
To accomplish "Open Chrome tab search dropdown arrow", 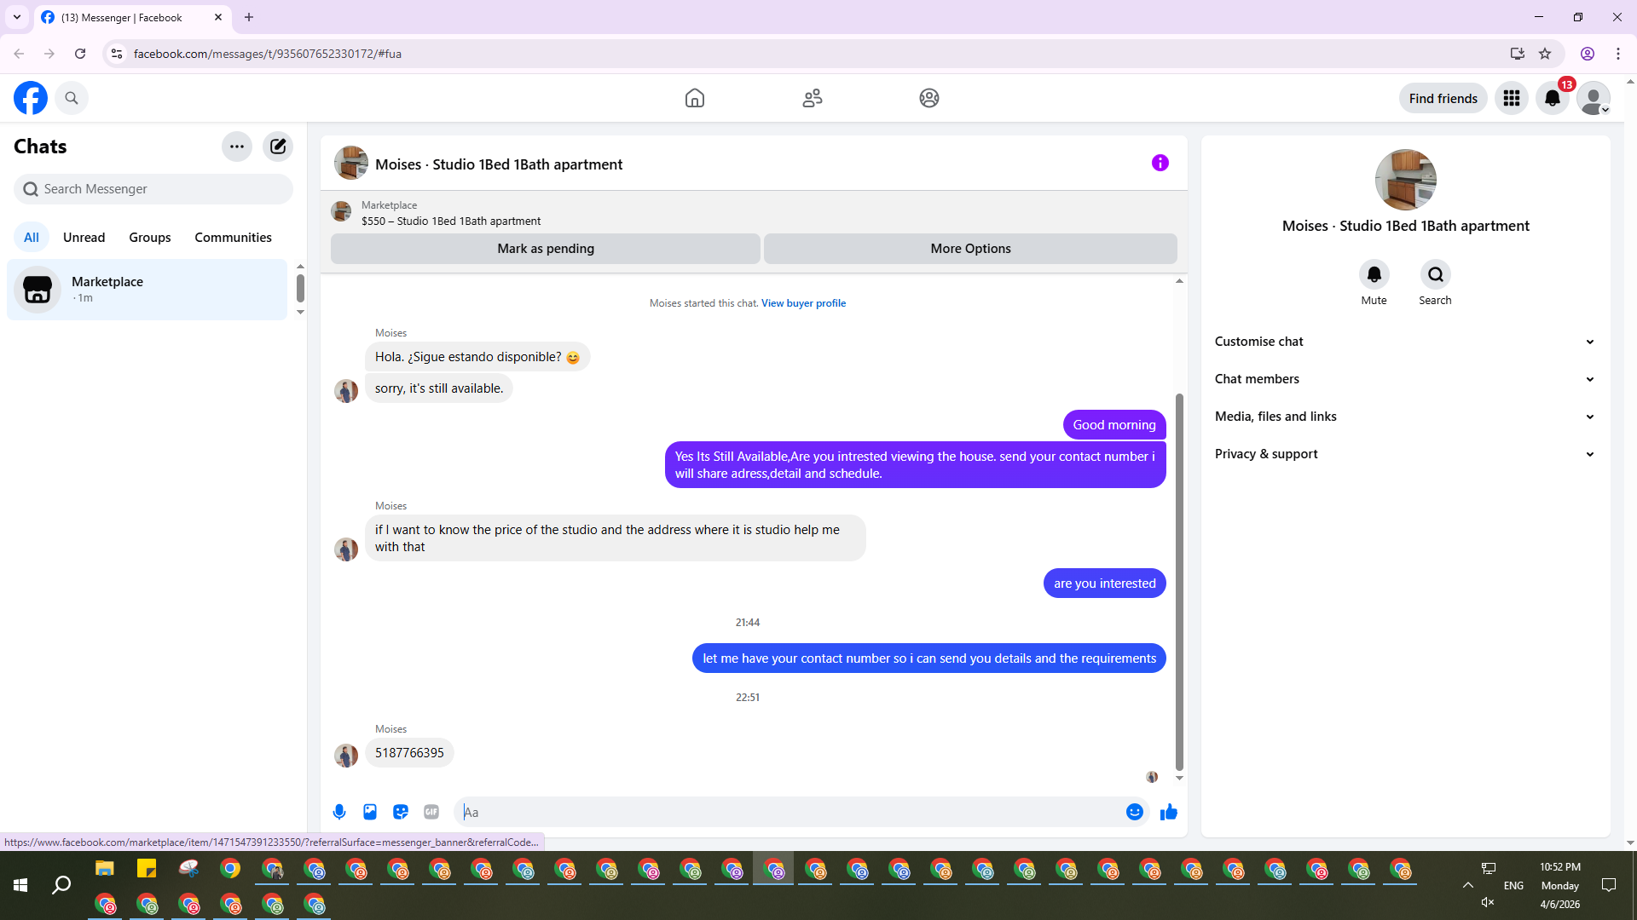I will (x=17, y=17).
